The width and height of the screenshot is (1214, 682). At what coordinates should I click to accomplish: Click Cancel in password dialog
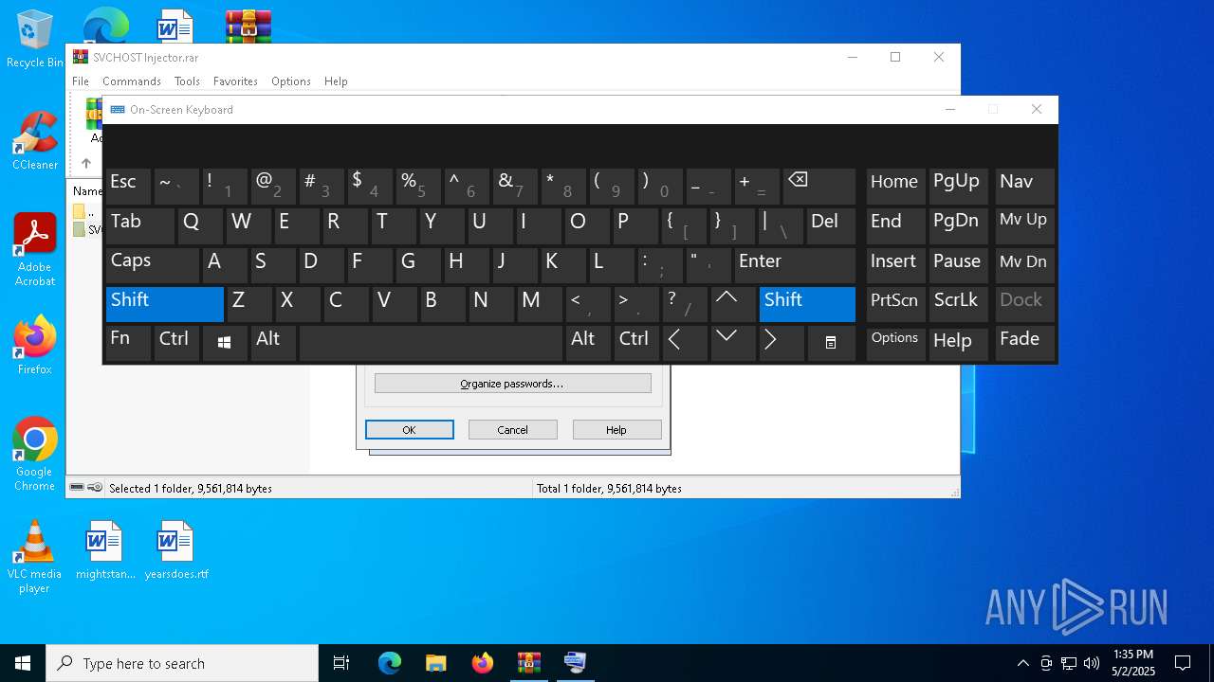tap(513, 430)
